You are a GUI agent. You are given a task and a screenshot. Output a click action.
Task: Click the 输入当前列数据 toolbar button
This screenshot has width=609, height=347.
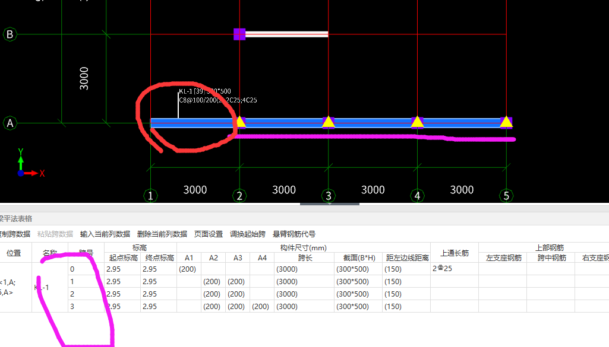105,234
